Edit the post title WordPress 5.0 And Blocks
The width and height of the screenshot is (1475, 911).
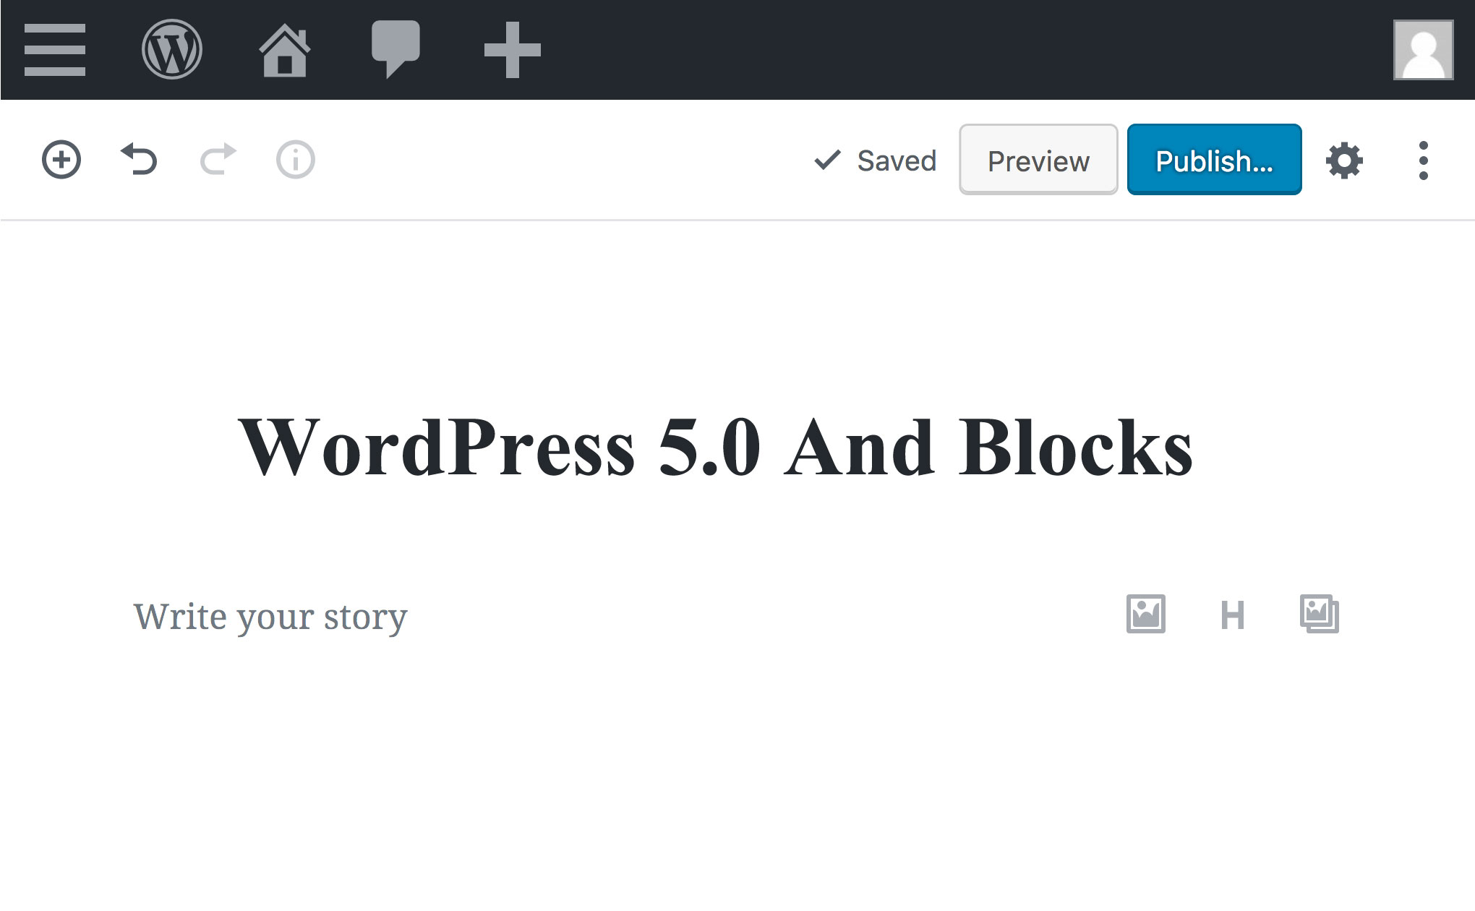coord(716,448)
